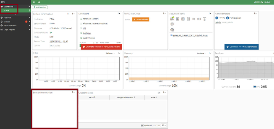Click the info circle beside Updated time
Viewport: 274px width, 129px height.
point(142,125)
